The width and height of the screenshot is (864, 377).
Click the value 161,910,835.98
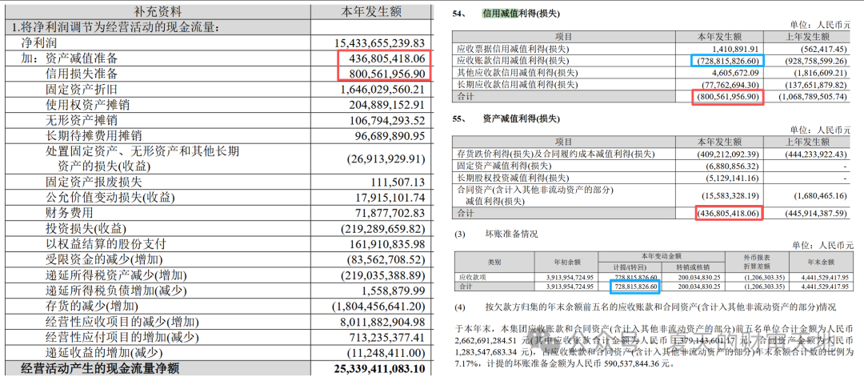pyautogui.click(x=387, y=243)
